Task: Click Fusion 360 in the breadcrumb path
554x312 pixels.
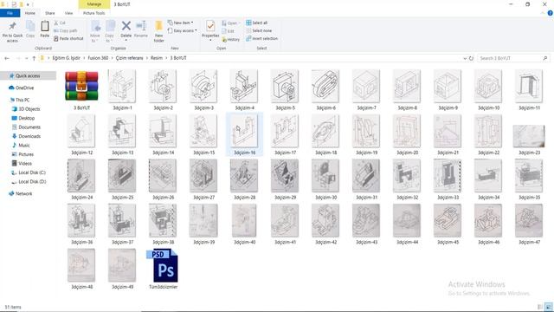Action: [x=98, y=58]
